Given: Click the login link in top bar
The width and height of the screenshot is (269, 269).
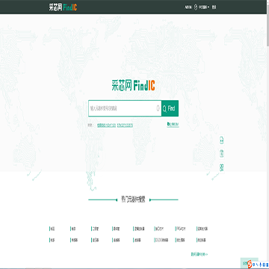Looking at the screenshot, I should tap(214, 7).
